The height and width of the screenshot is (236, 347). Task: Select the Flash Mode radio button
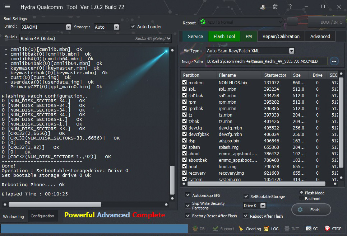coord(301,193)
